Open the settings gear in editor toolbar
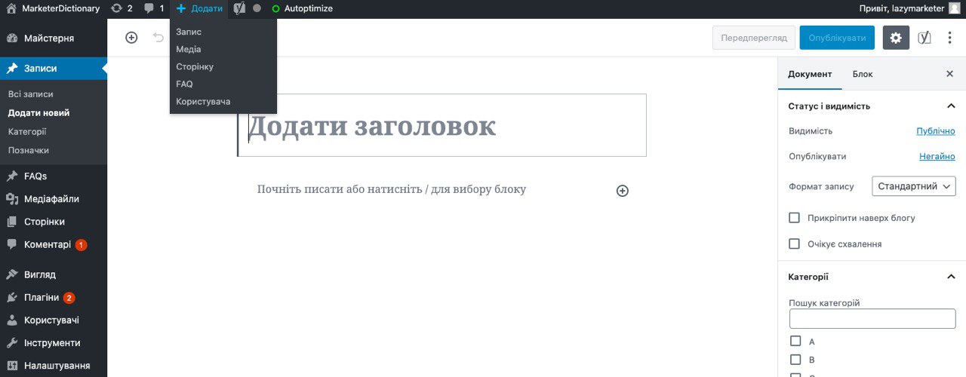966x377 pixels. pyautogui.click(x=896, y=38)
